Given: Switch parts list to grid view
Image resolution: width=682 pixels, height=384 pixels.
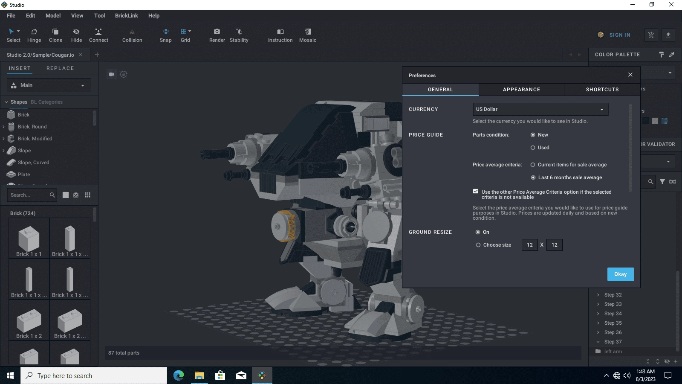Looking at the screenshot, I should 88,195.
